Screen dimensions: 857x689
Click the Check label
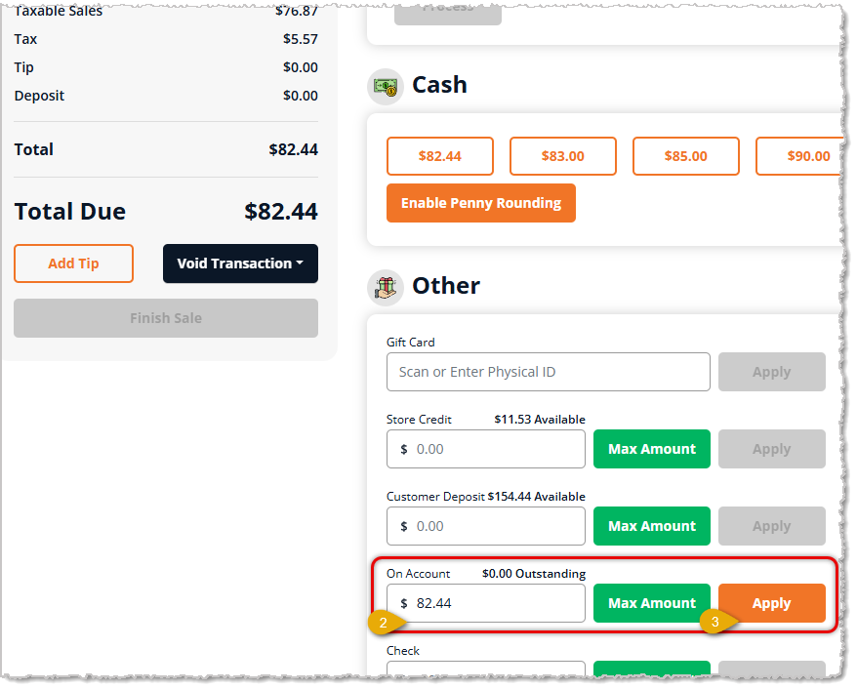[x=403, y=651]
